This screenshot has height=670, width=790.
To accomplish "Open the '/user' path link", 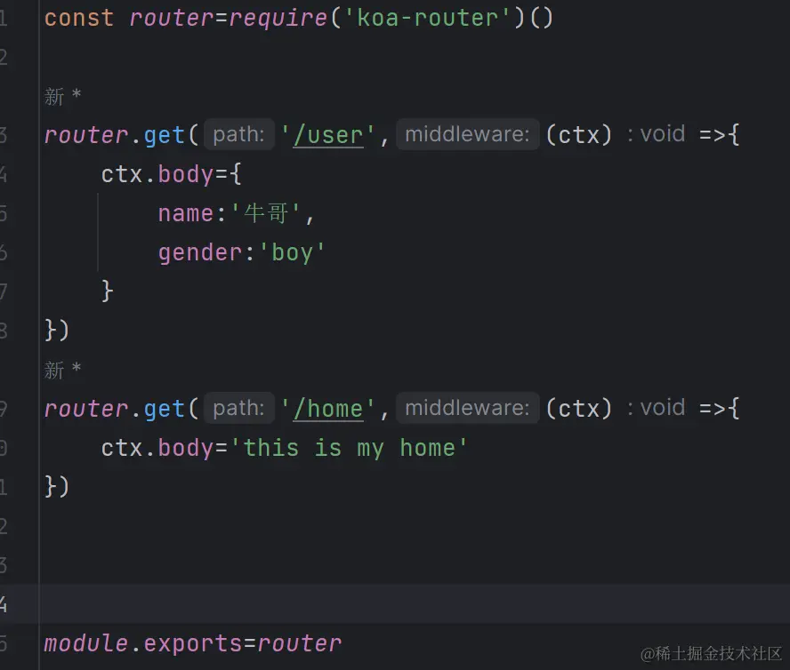I will coord(328,135).
